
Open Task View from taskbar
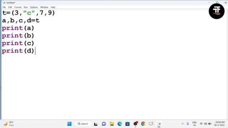95,124
